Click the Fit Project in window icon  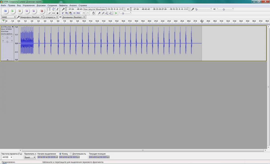click(110, 13)
